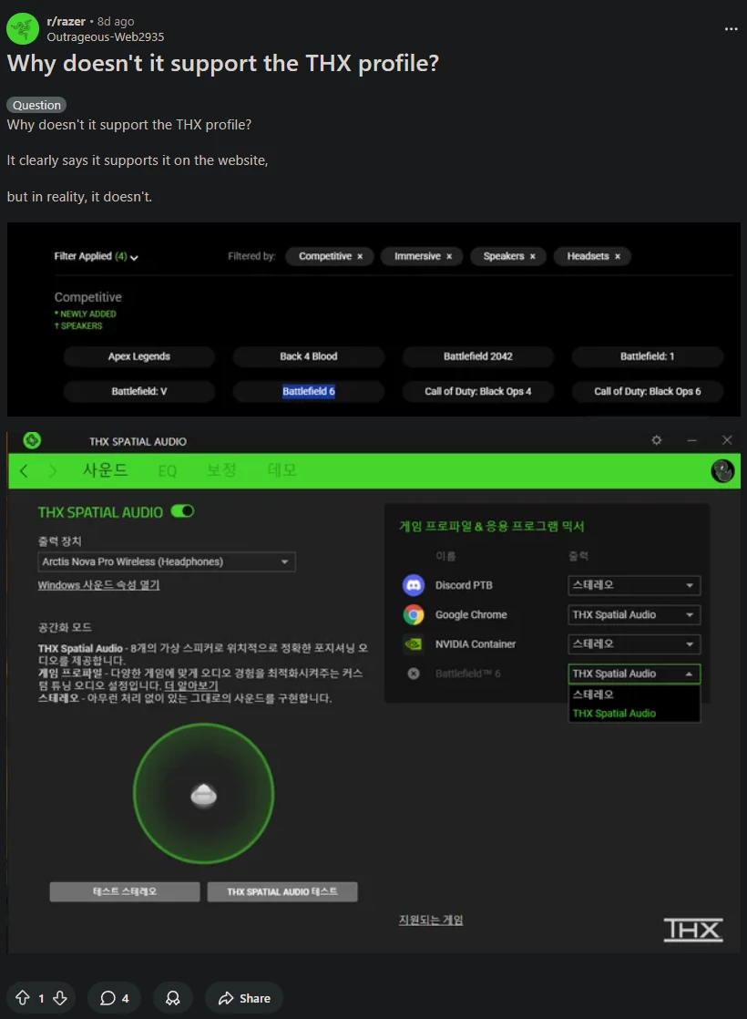Open Windows 사운드 속성 열기 link

point(98,585)
